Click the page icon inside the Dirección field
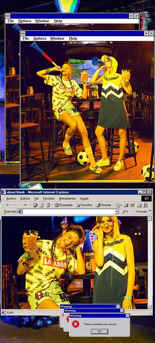This screenshot has width=155, height=343. coord(20,211)
